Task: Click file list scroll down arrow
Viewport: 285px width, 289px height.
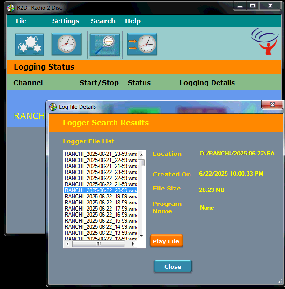Action: tap(141, 236)
